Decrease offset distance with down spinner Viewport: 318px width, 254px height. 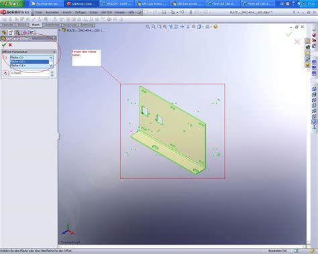pyautogui.click(x=52, y=75)
